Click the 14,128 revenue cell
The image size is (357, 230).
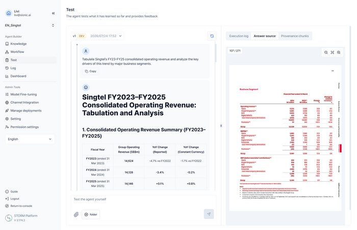pyautogui.click(x=129, y=172)
